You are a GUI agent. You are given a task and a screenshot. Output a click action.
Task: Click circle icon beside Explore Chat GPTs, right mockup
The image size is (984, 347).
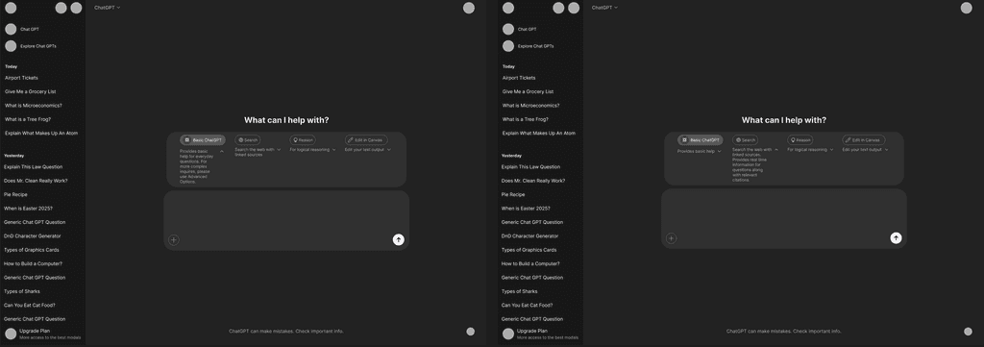(x=508, y=46)
